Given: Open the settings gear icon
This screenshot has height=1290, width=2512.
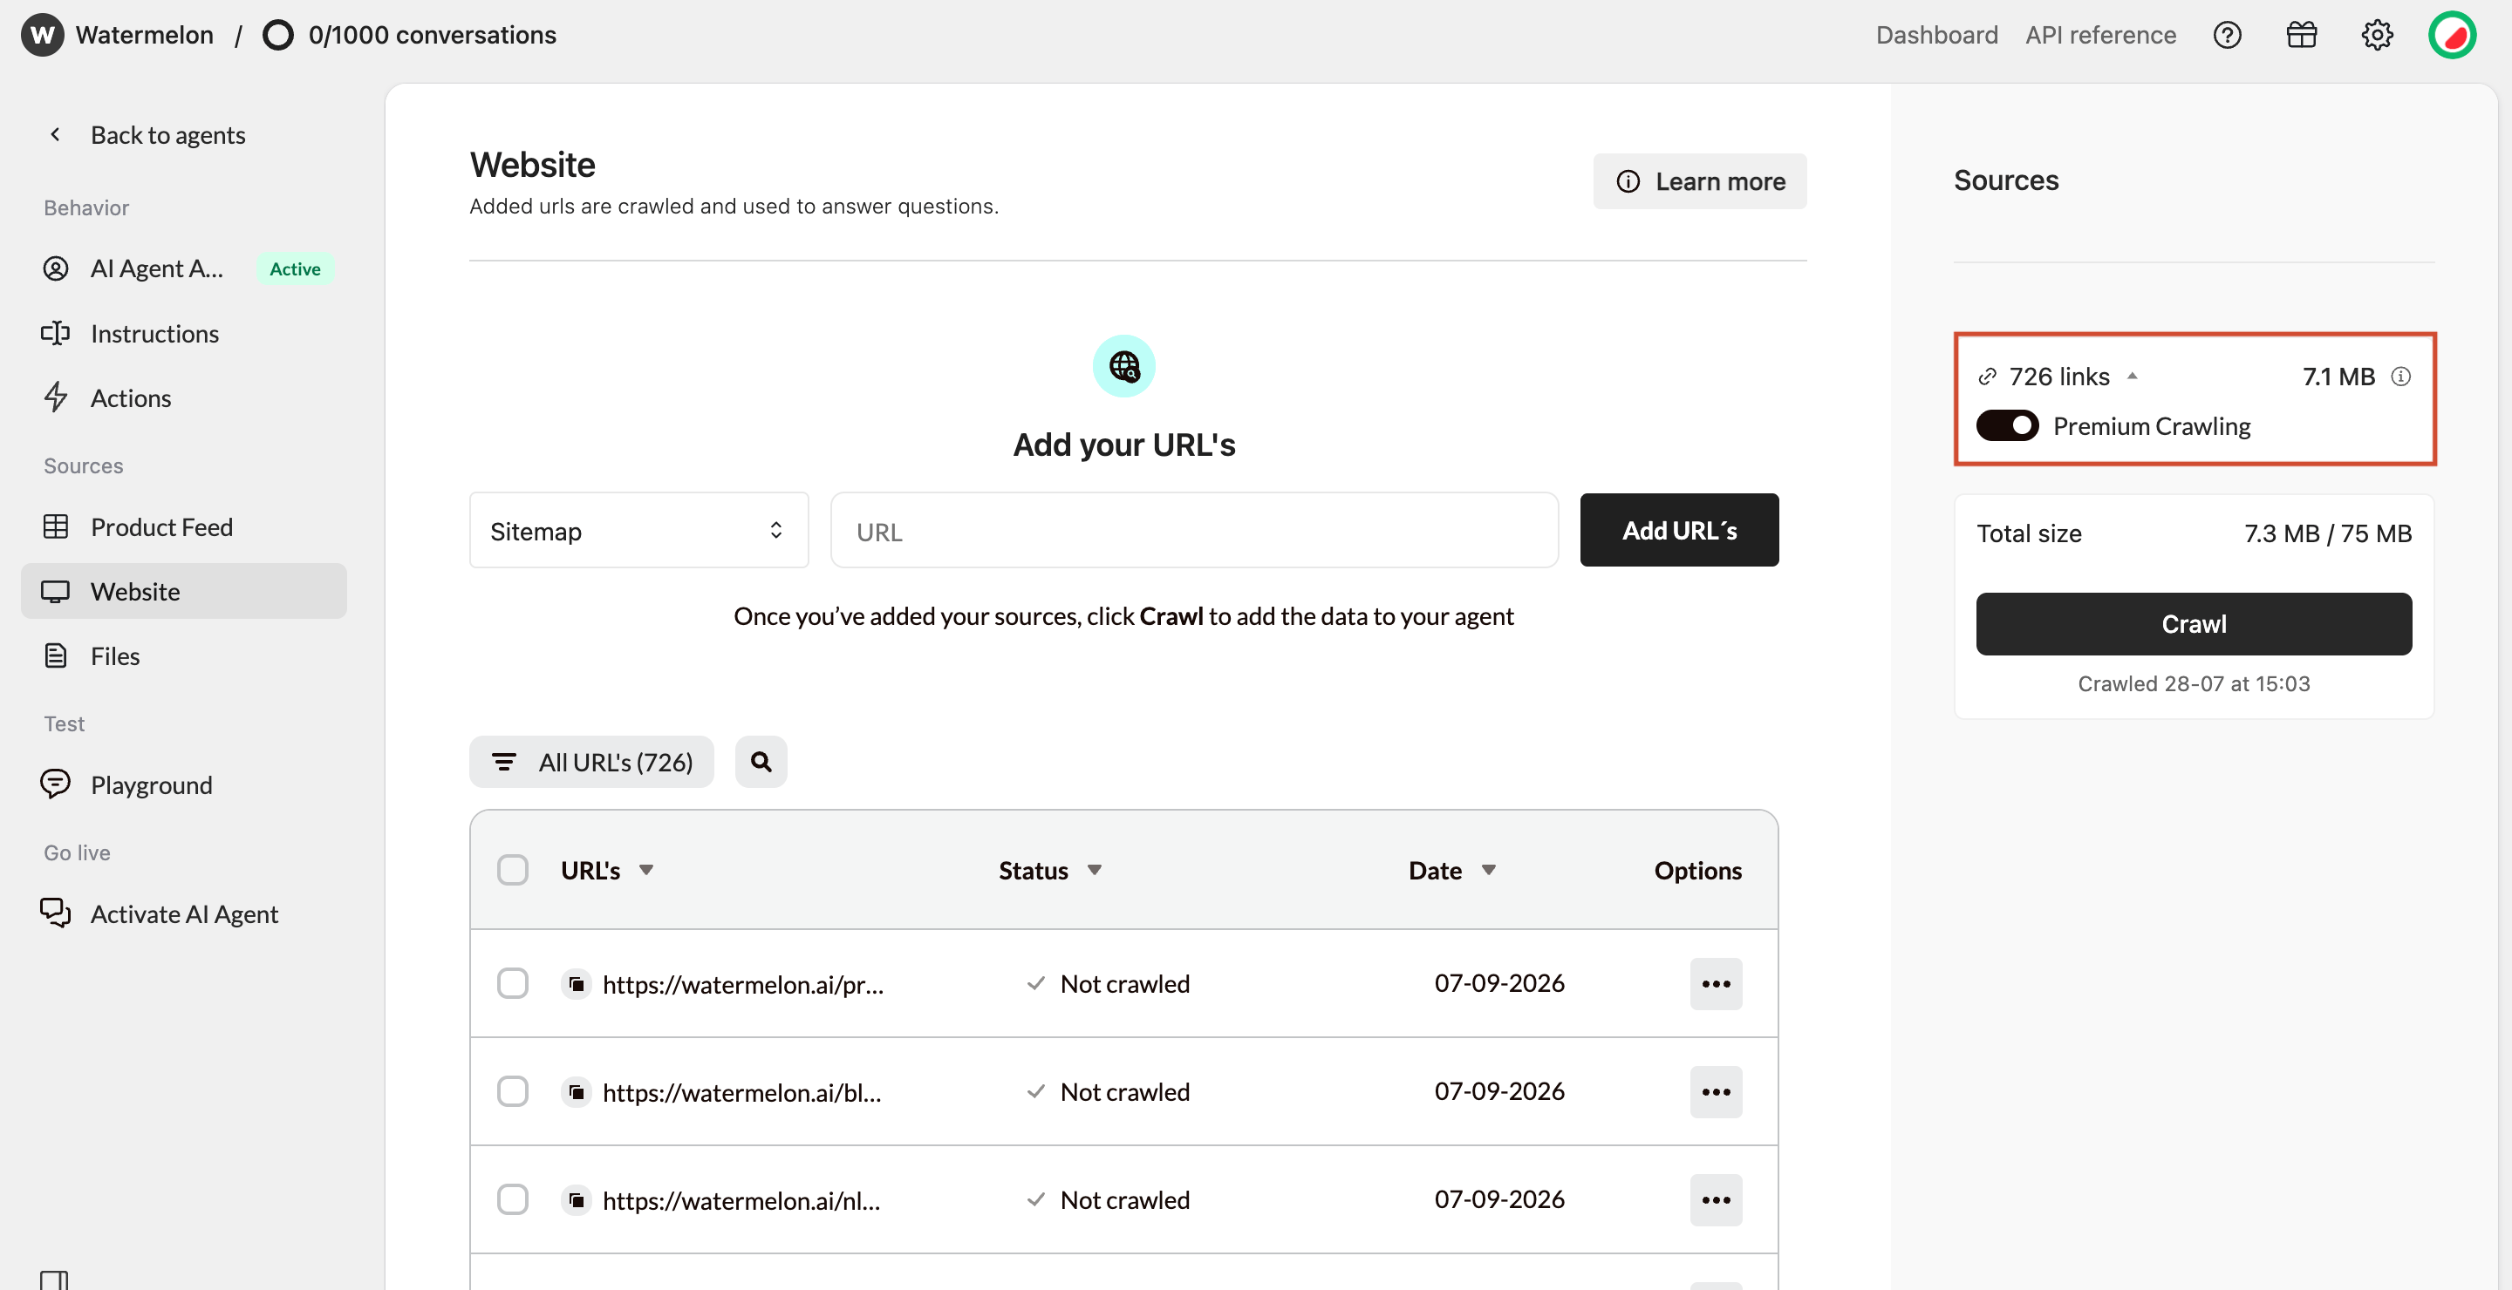Looking at the screenshot, I should (2377, 35).
